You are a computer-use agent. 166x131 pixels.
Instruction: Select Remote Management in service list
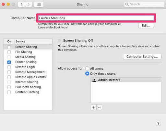coord(28,72)
